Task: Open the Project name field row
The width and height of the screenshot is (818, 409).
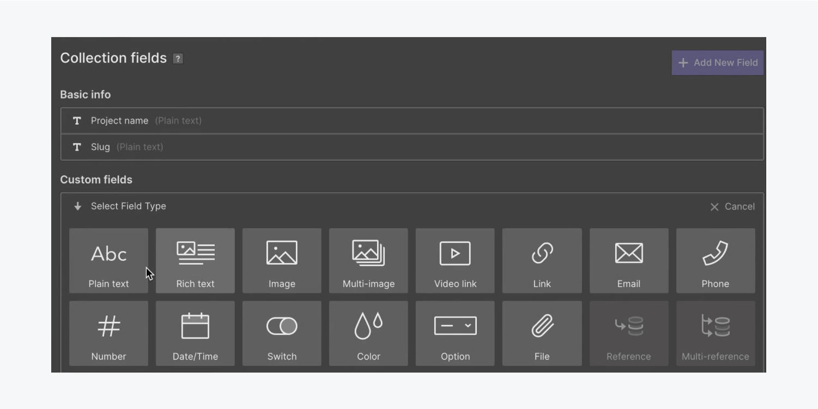Action: (x=412, y=121)
